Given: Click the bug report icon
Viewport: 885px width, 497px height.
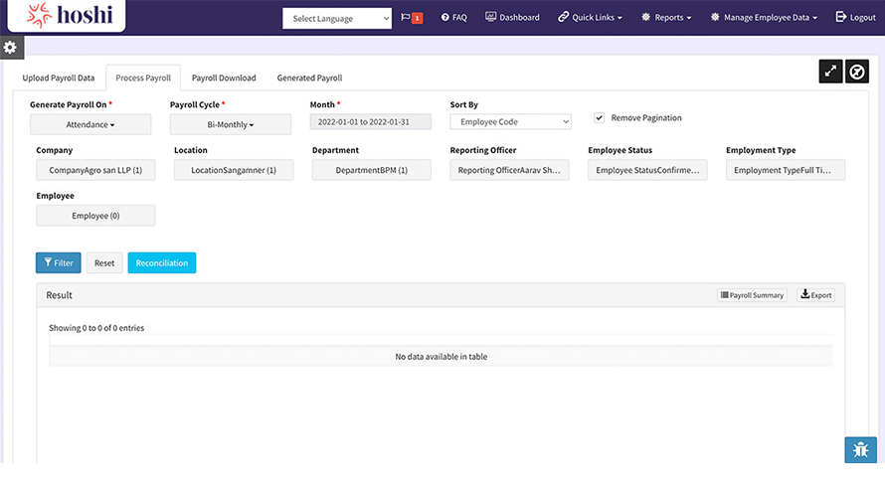Looking at the screenshot, I should point(860,450).
